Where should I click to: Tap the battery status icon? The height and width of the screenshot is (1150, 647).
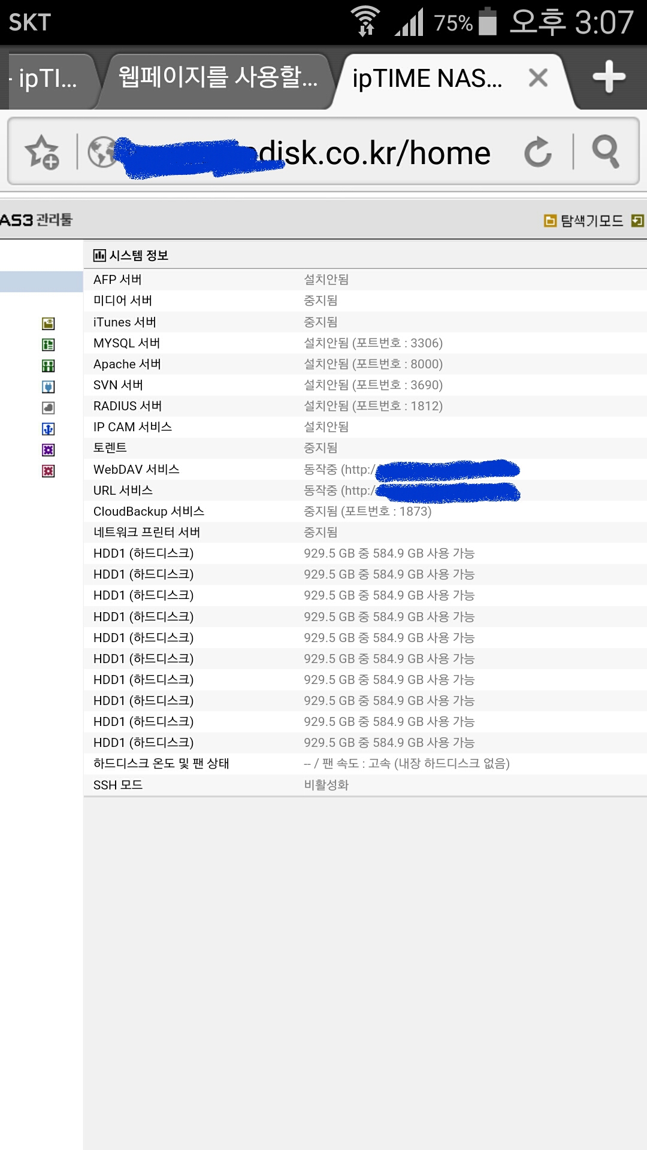488,22
